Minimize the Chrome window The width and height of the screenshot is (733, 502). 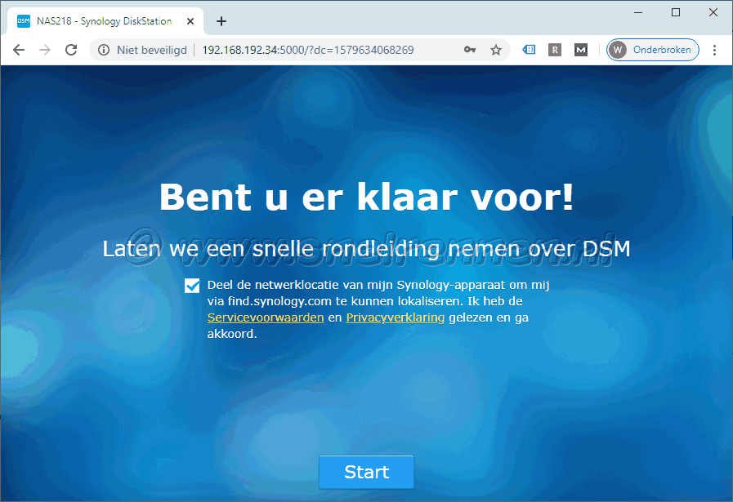pyautogui.click(x=638, y=12)
